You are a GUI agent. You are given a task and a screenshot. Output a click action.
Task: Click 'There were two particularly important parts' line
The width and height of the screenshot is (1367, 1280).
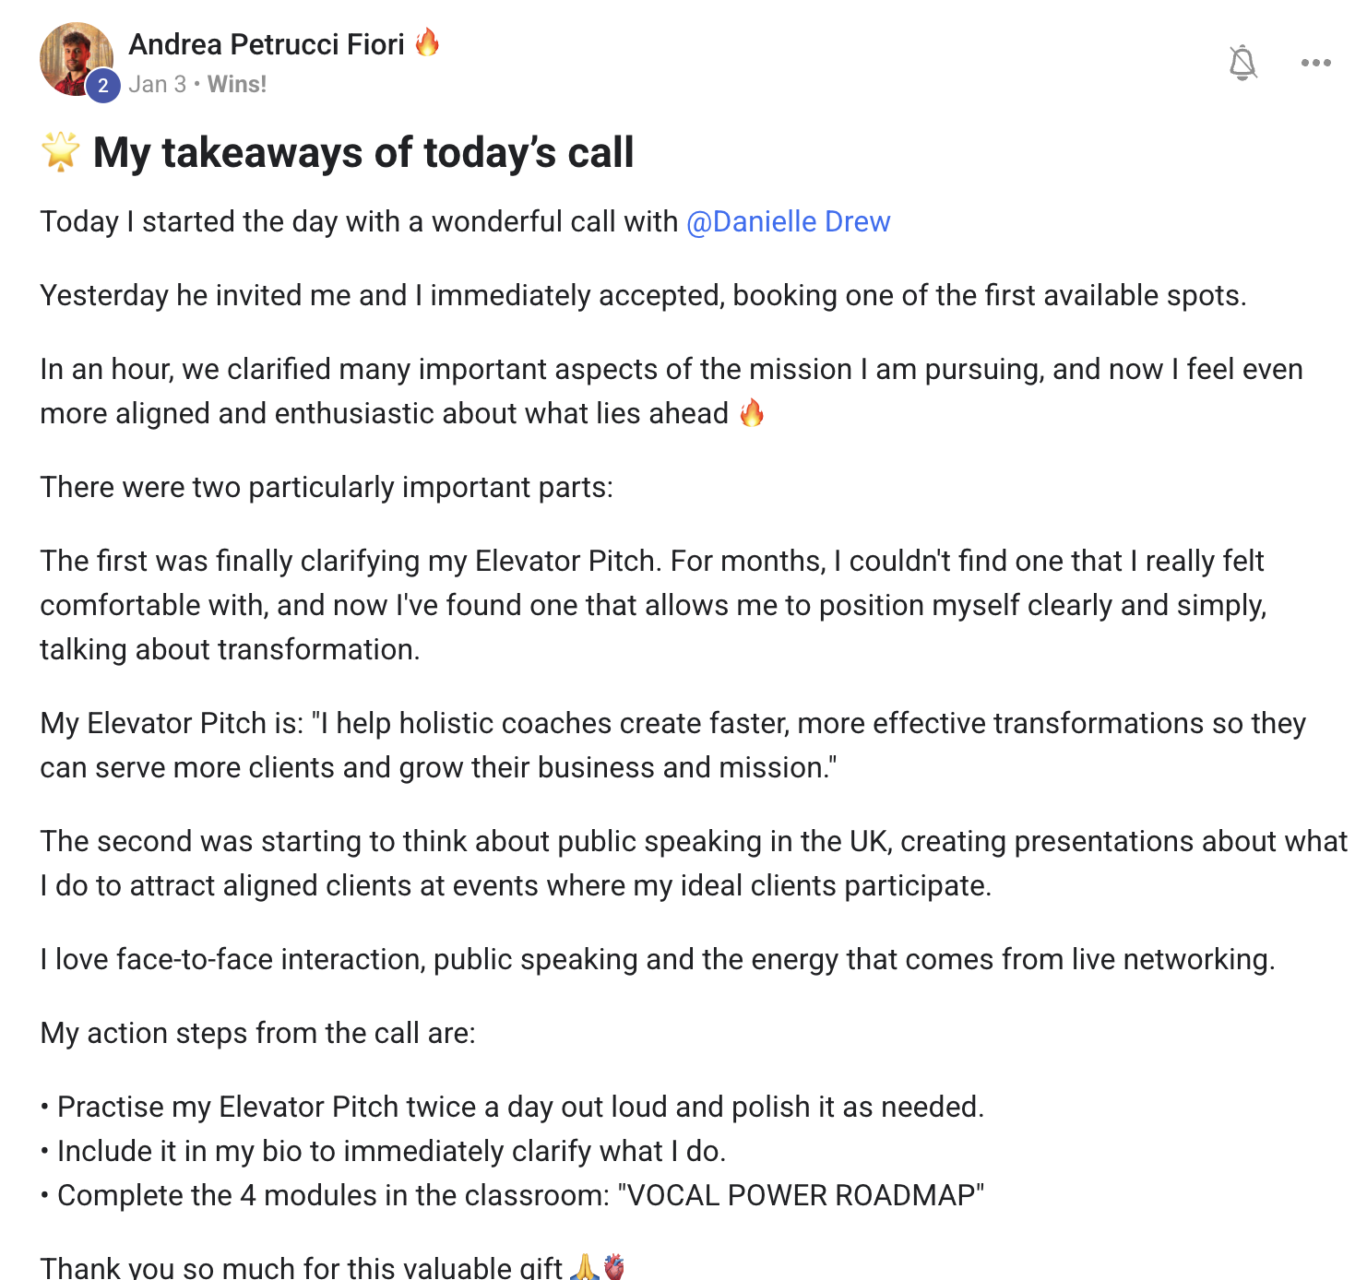(x=327, y=487)
